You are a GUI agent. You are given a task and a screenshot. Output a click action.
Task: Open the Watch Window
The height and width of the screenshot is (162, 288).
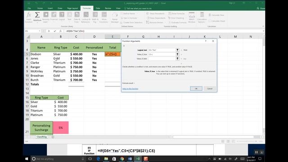coord(192,17)
